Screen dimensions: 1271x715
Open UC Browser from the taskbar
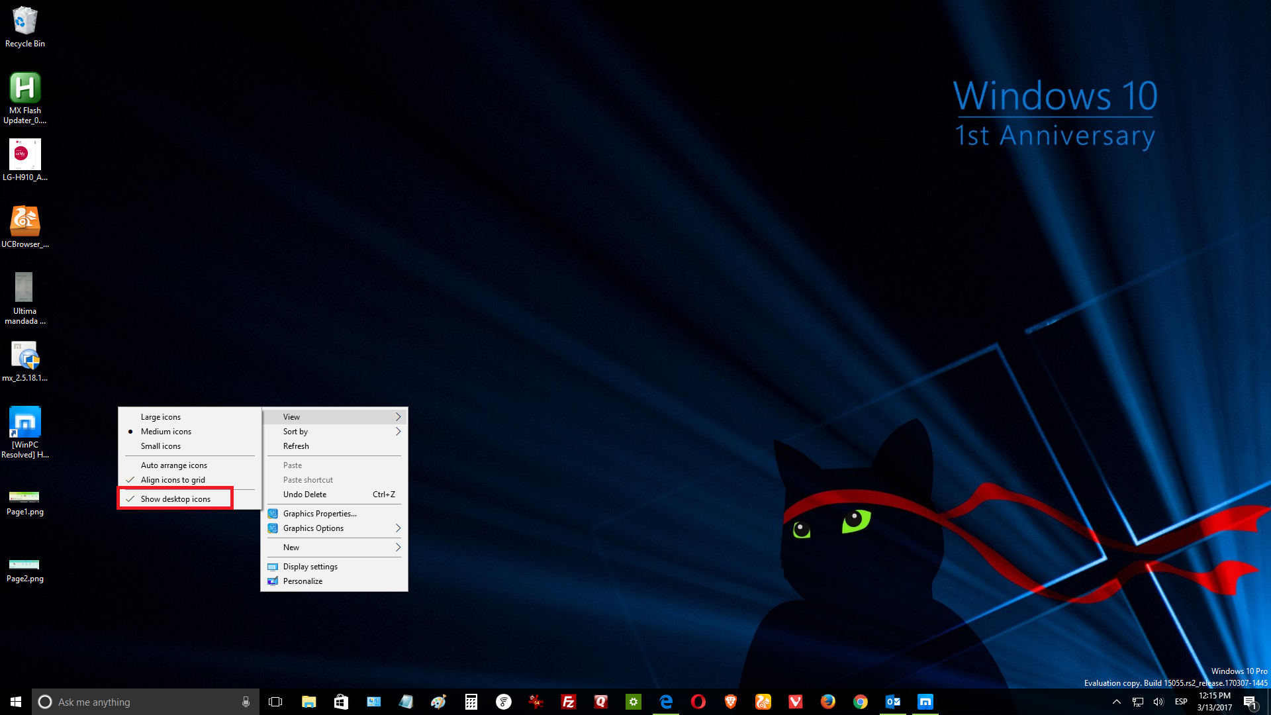coord(763,702)
